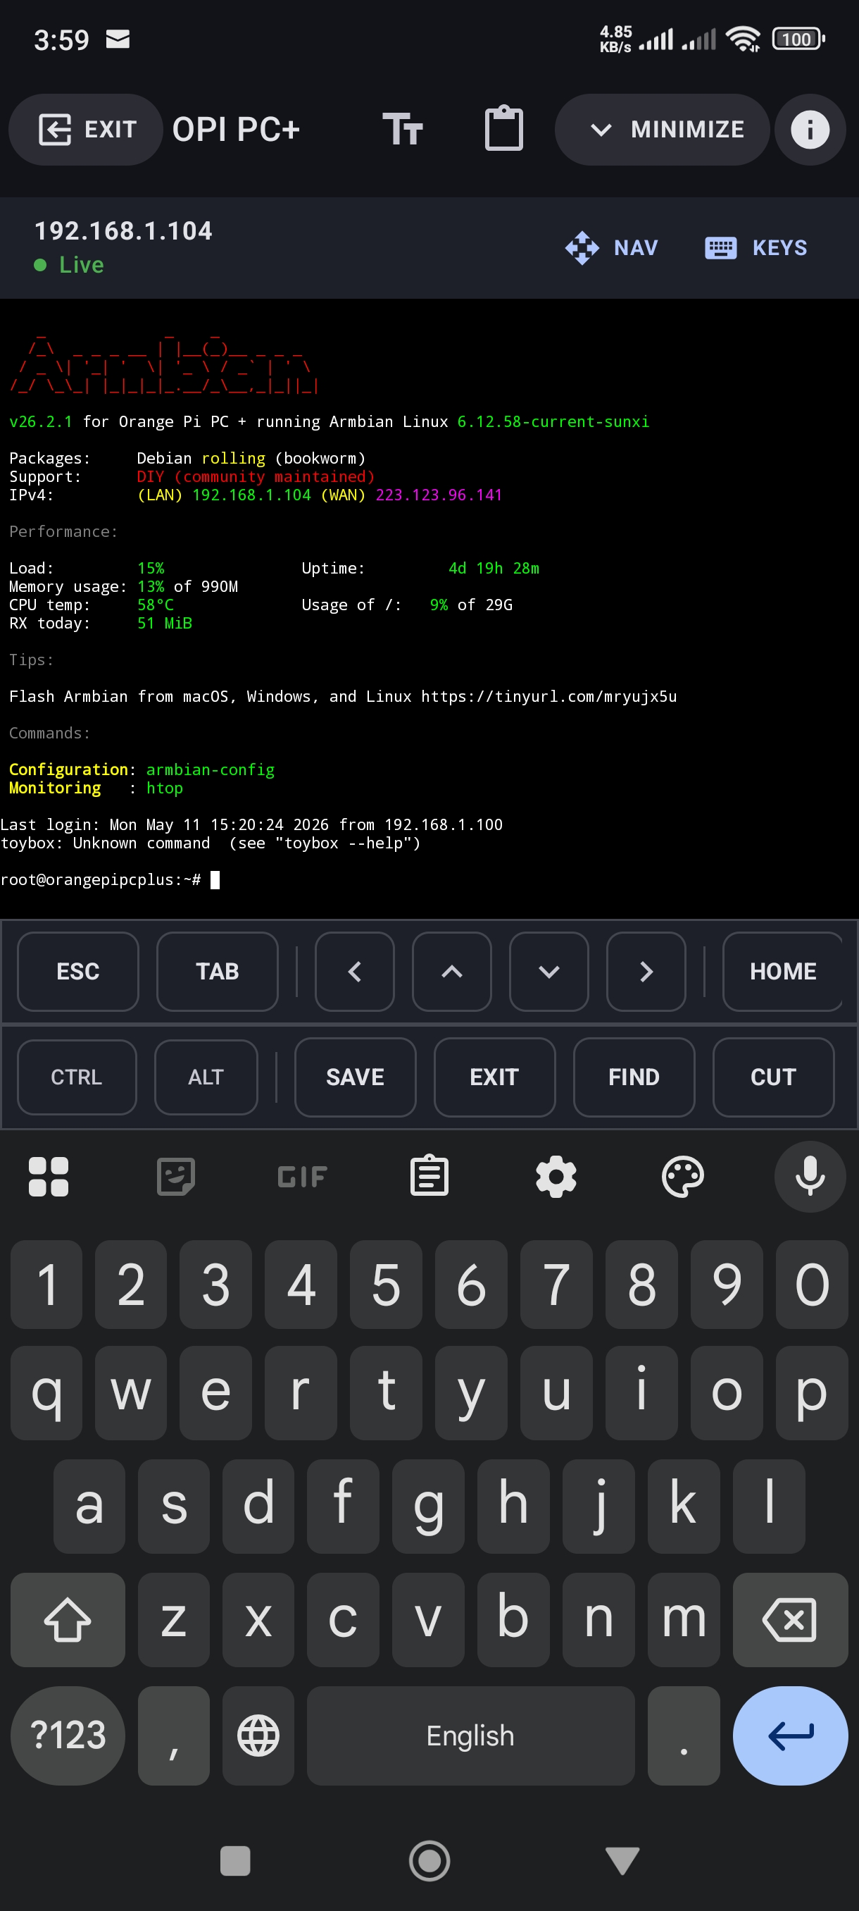Tap the right arrow key
This screenshot has height=1911, width=859.
tap(646, 971)
